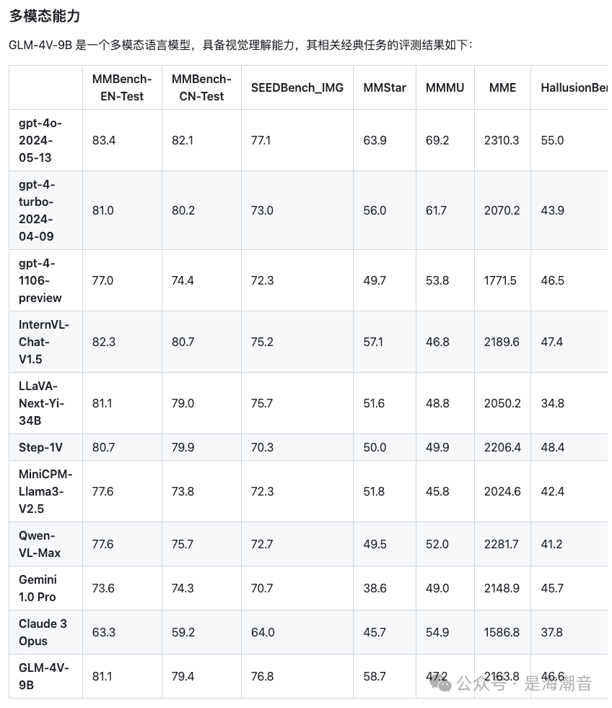Click the MMStar column header

[x=385, y=87]
